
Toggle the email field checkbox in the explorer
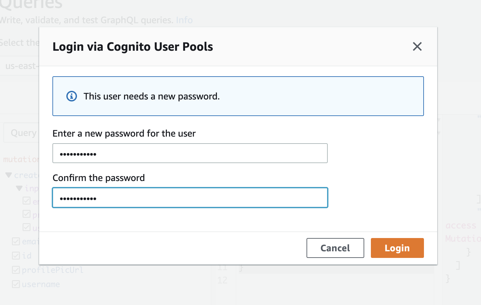[x=16, y=241]
